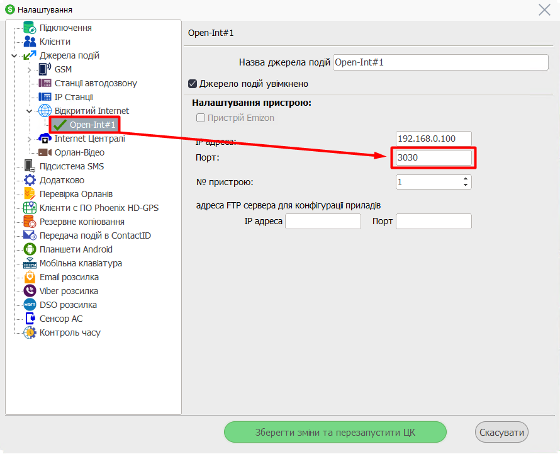Click Зберегти зміни та перезапустити ЦК

(x=335, y=433)
